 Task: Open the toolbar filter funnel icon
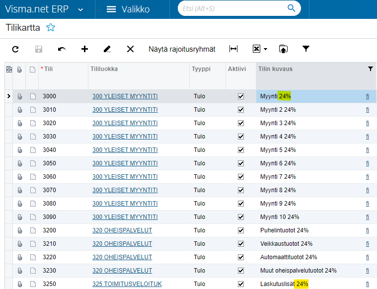[x=306, y=49]
